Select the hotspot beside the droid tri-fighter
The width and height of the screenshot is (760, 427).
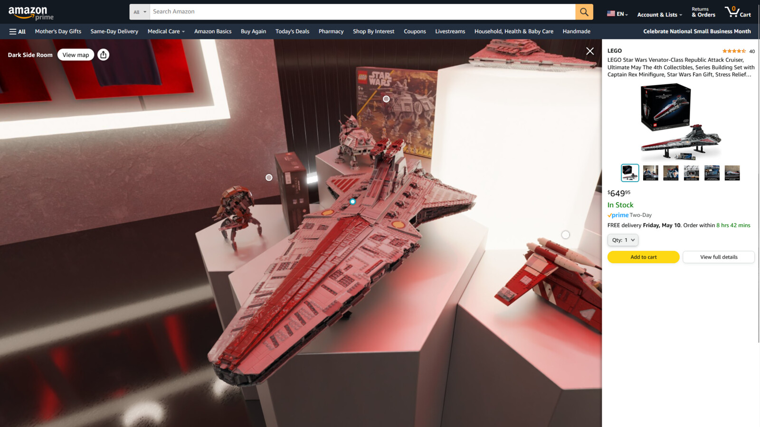(269, 177)
